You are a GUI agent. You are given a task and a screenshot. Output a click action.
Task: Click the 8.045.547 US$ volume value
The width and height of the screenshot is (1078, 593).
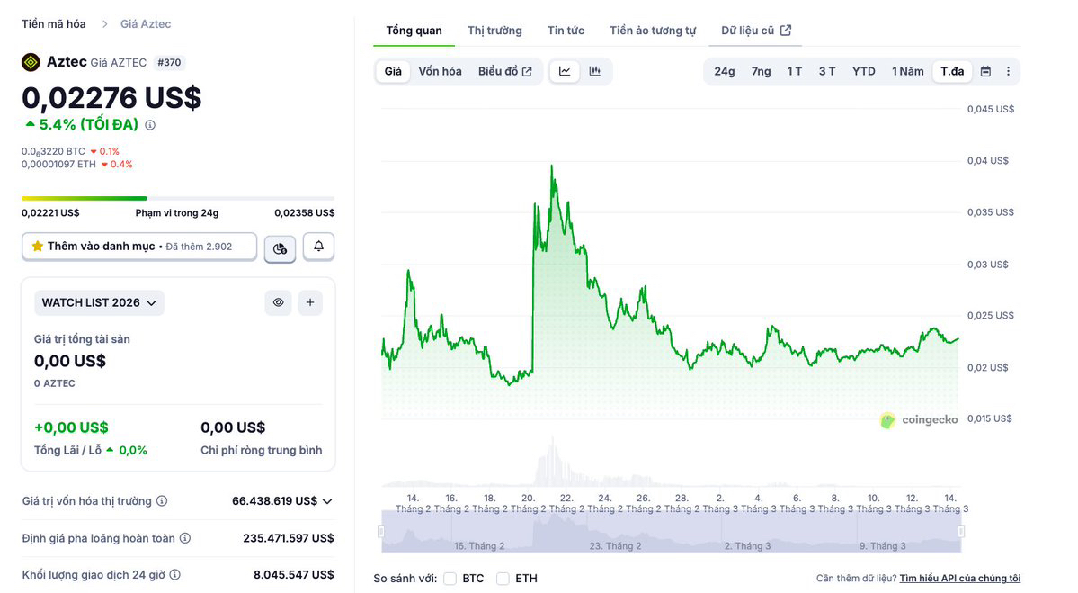pyautogui.click(x=294, y=574)
